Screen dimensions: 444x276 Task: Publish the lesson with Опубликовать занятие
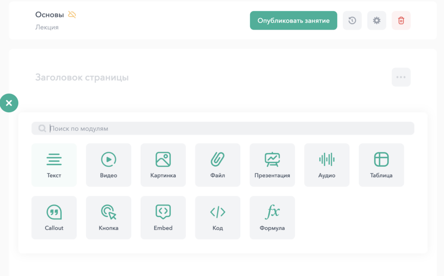click(x=294, y=20)
